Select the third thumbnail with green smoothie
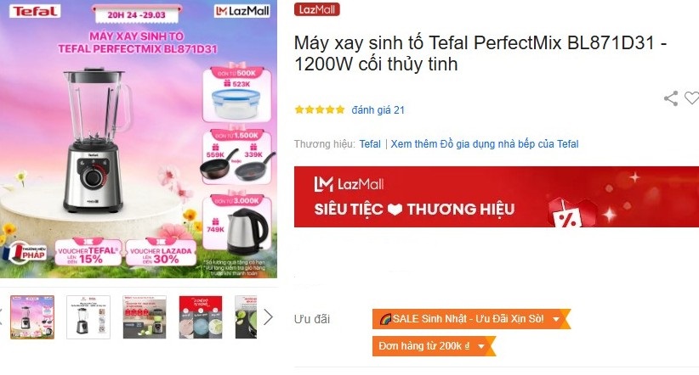 point(145,317)
